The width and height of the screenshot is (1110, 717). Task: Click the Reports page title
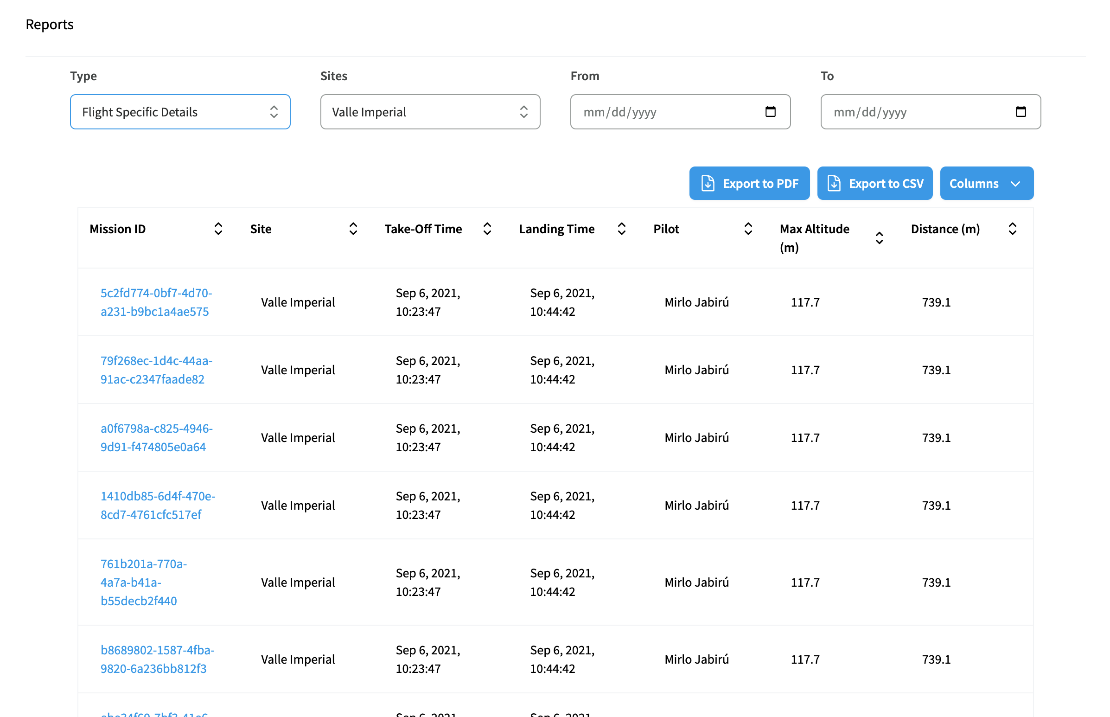[49, 24]
